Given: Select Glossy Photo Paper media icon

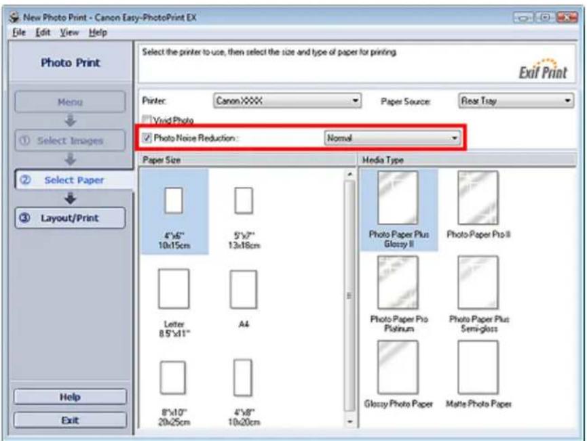Looking at the screenshot, I should [398, 367].
